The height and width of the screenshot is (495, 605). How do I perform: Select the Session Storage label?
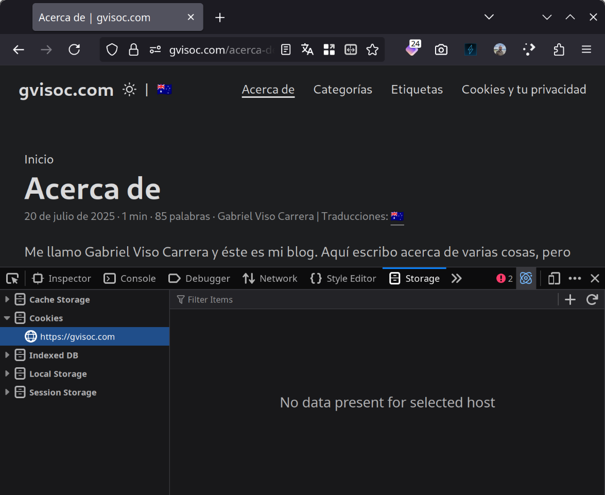63,392
